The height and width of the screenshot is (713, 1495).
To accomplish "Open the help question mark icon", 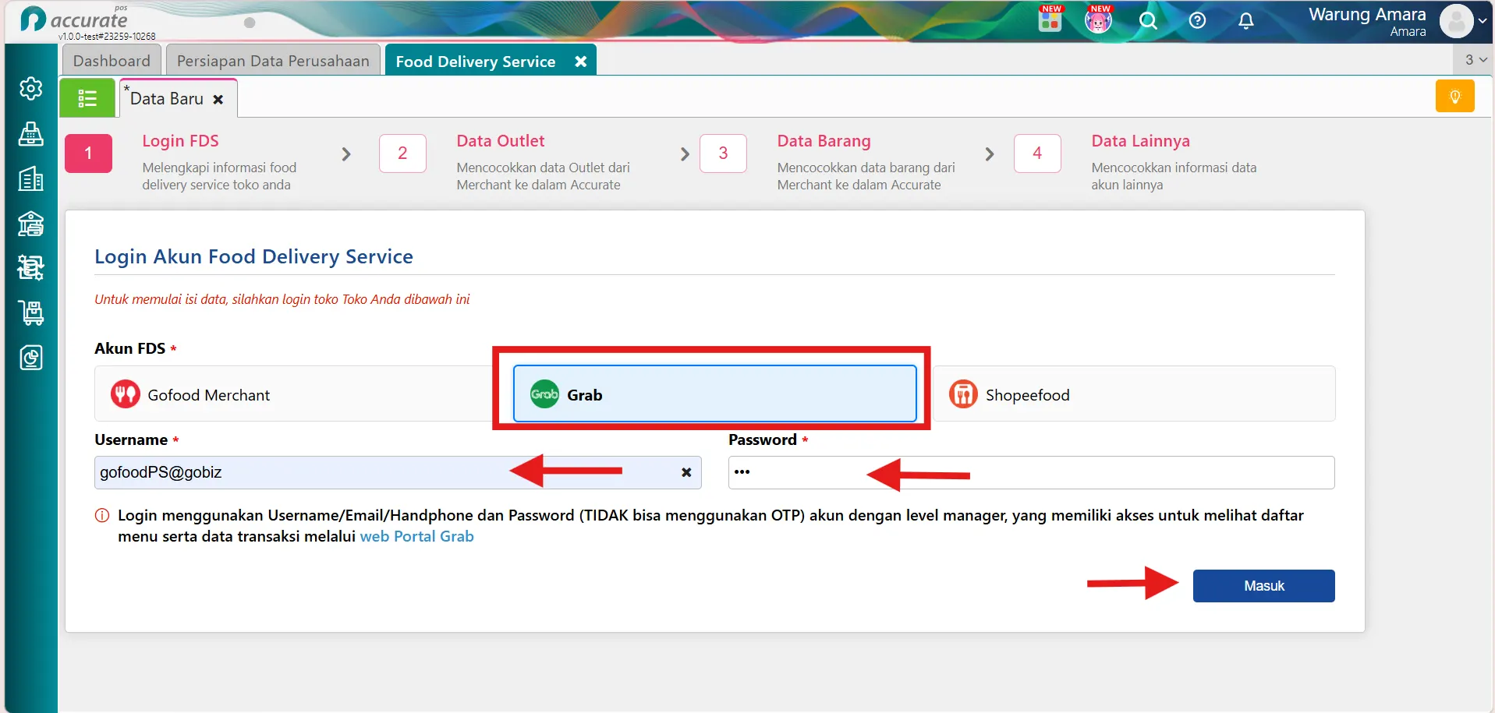I will point(1197,21).
